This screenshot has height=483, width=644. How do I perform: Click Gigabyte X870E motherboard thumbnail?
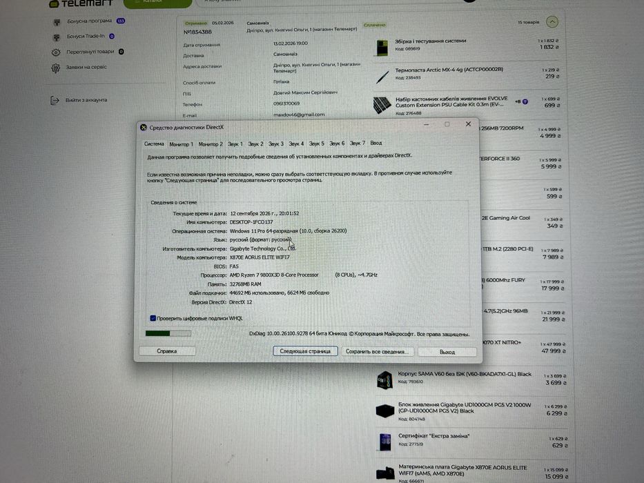pos(385,473)
